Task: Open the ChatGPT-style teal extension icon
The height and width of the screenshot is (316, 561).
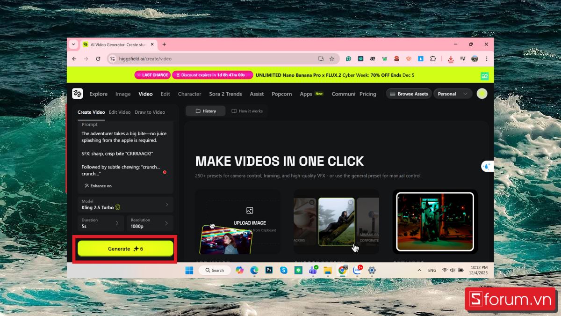Action: click(360, 59)
